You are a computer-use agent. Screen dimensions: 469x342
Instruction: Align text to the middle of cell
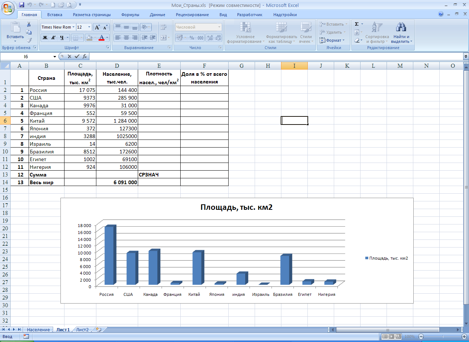(x=126, y=27)
